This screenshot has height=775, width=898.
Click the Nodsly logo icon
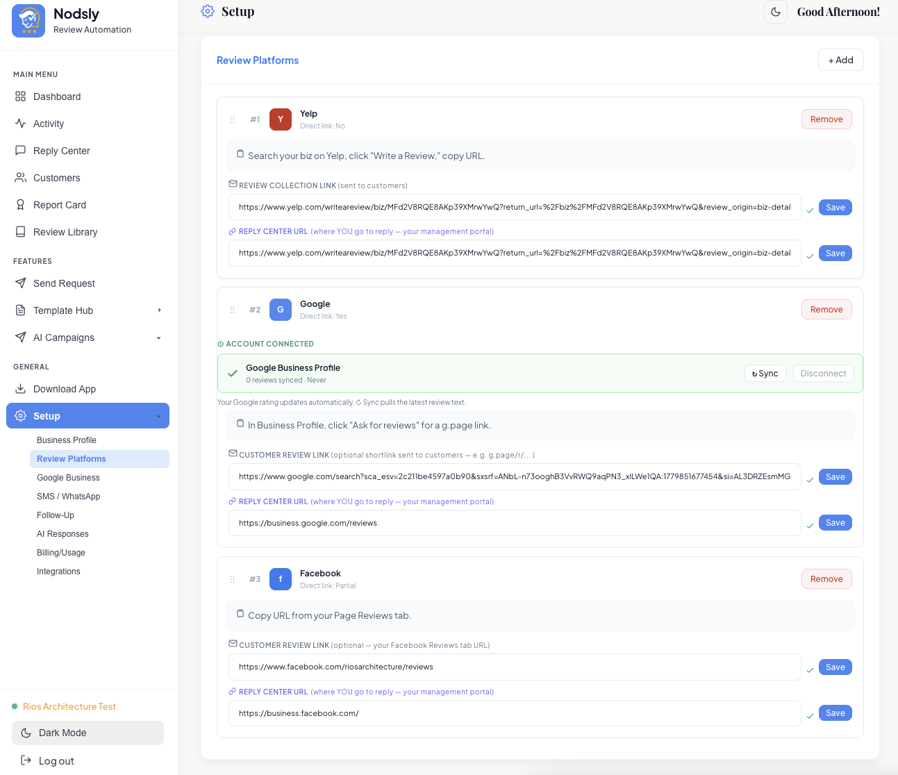coord(28,21)
